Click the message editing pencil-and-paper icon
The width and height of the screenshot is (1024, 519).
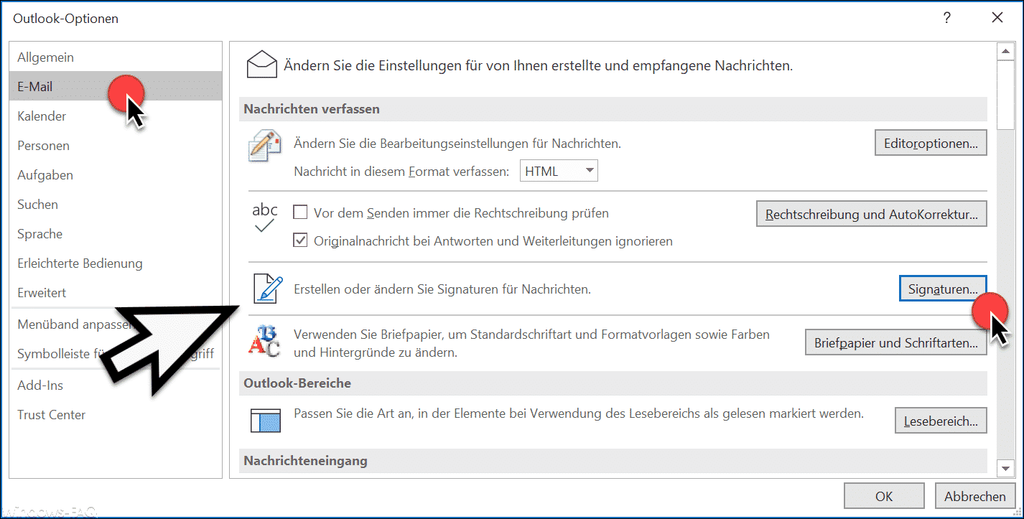pyautogui.click(x=264, y=146)
